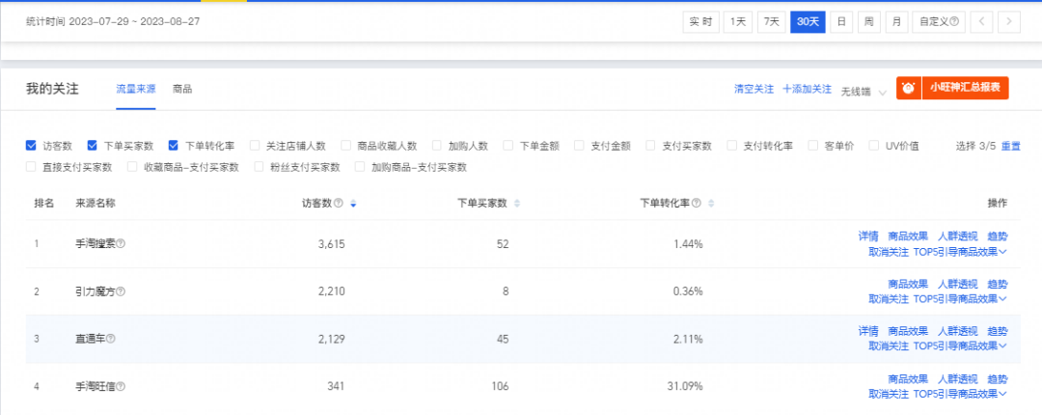Select the 7天 time range

tap(770, 21)
